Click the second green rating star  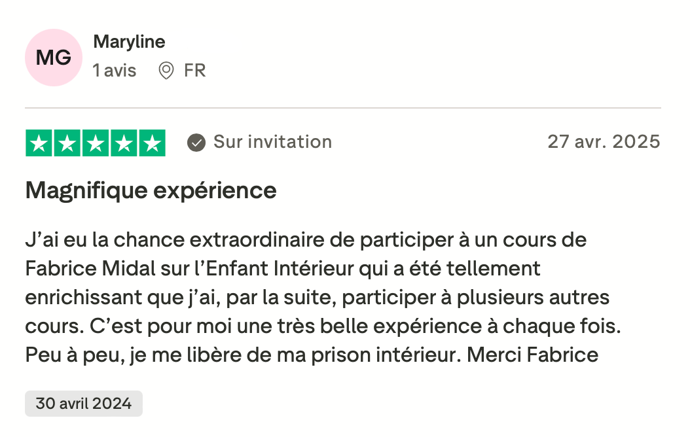(x=67, y=143)
